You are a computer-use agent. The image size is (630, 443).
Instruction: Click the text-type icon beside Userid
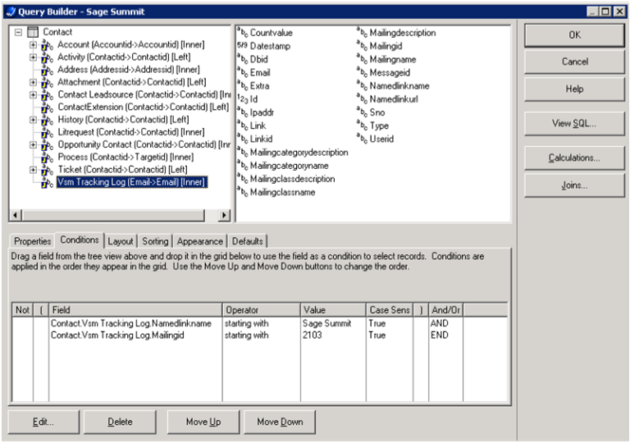click(x=362, y=139)
